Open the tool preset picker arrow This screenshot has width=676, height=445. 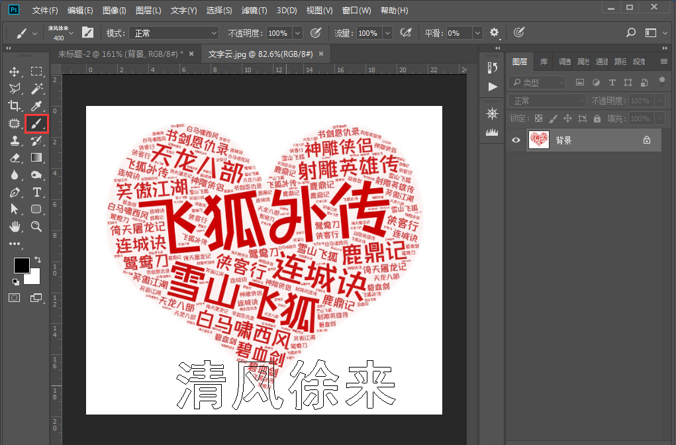point(35,33)
